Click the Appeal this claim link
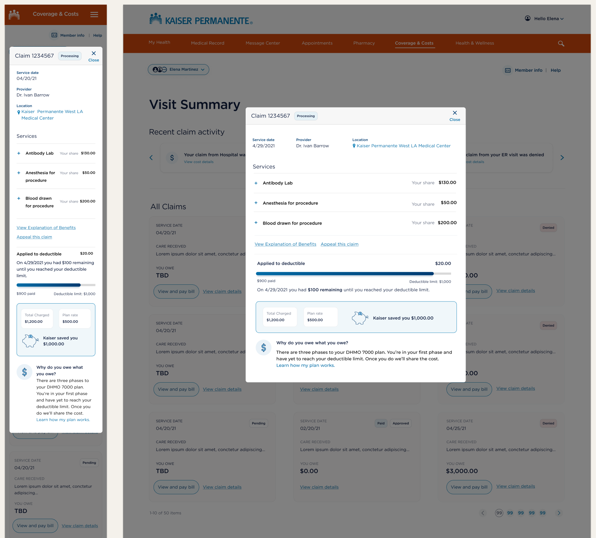The image size is (596, 538). point(339,244)
